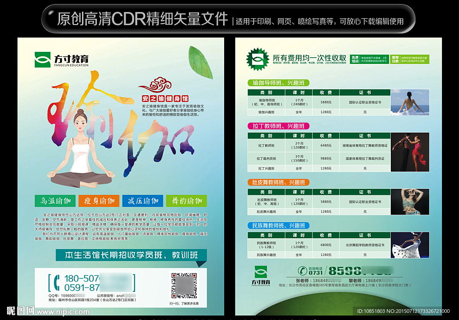
Task: Select the 舞韵瑜伽 green button
Action: (186, 201)
